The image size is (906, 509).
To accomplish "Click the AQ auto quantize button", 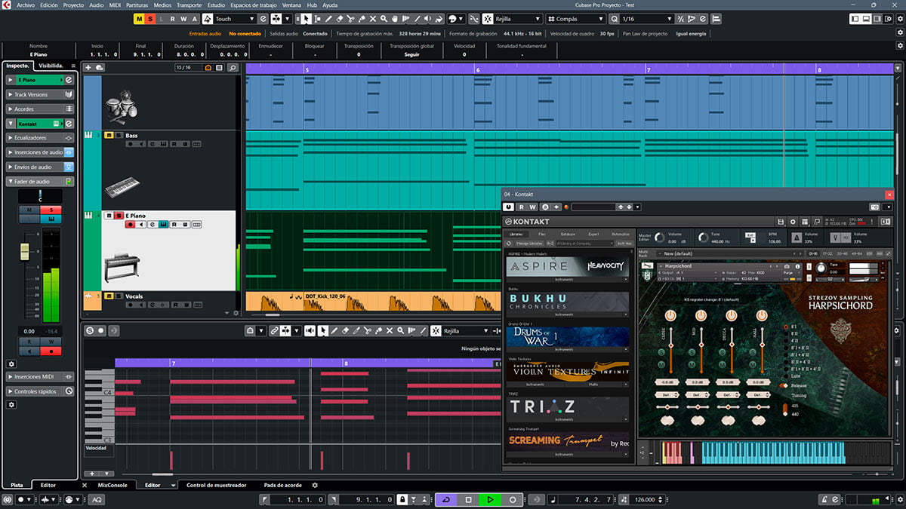I will coord(97,499).
